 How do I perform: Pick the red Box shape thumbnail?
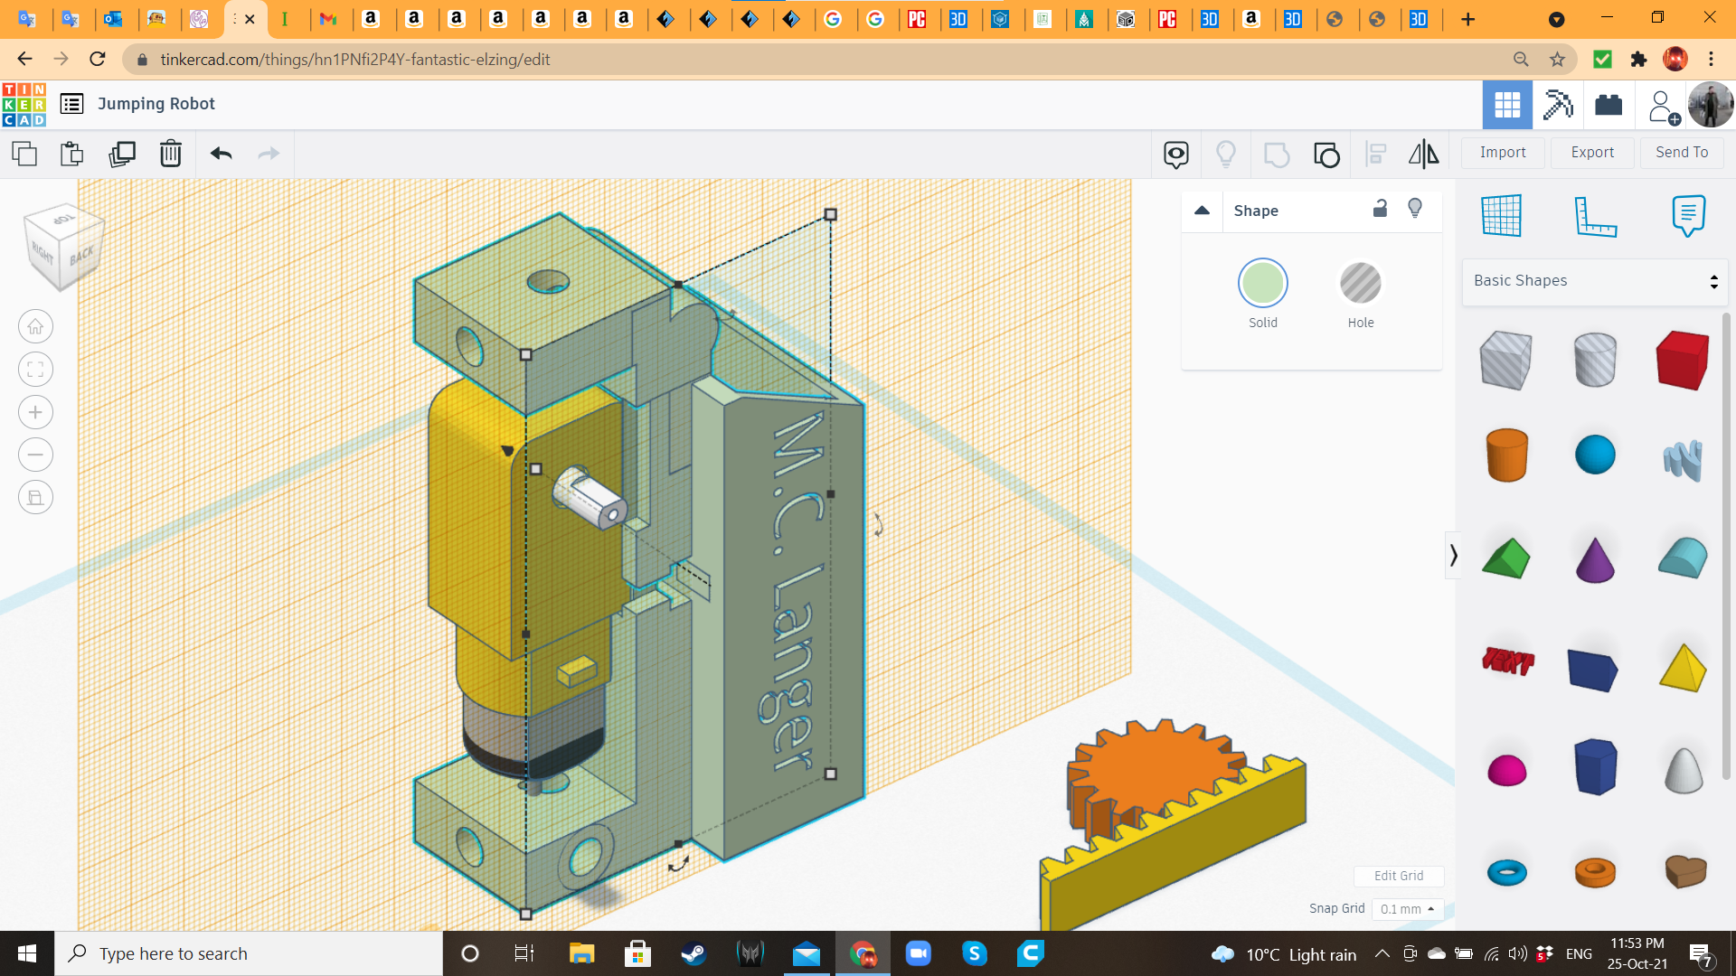click(1682, 360)
